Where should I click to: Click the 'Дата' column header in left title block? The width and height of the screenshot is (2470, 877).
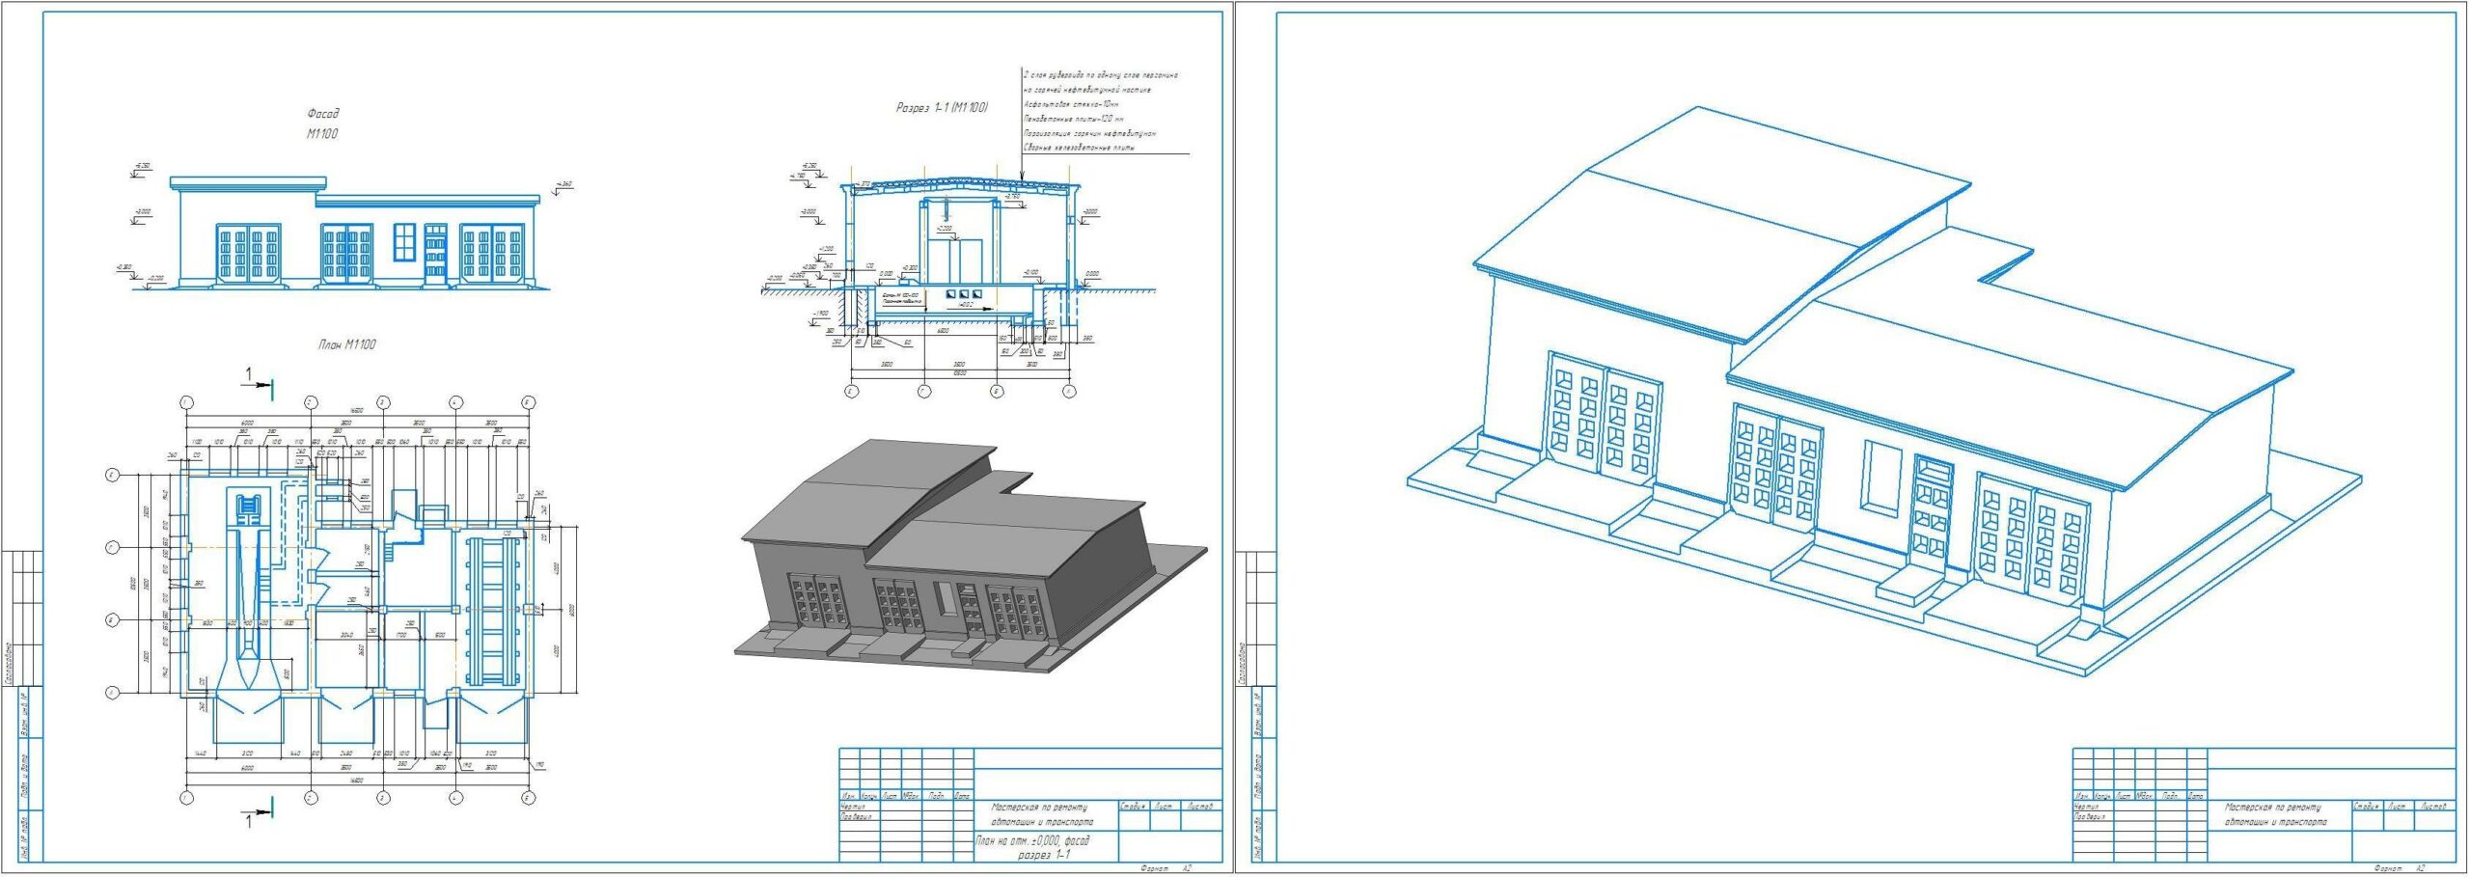[962, 797]
